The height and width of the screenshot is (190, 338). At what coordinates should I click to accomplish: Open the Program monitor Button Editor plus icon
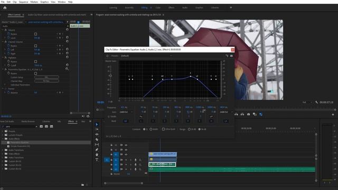tap(333, 115)
